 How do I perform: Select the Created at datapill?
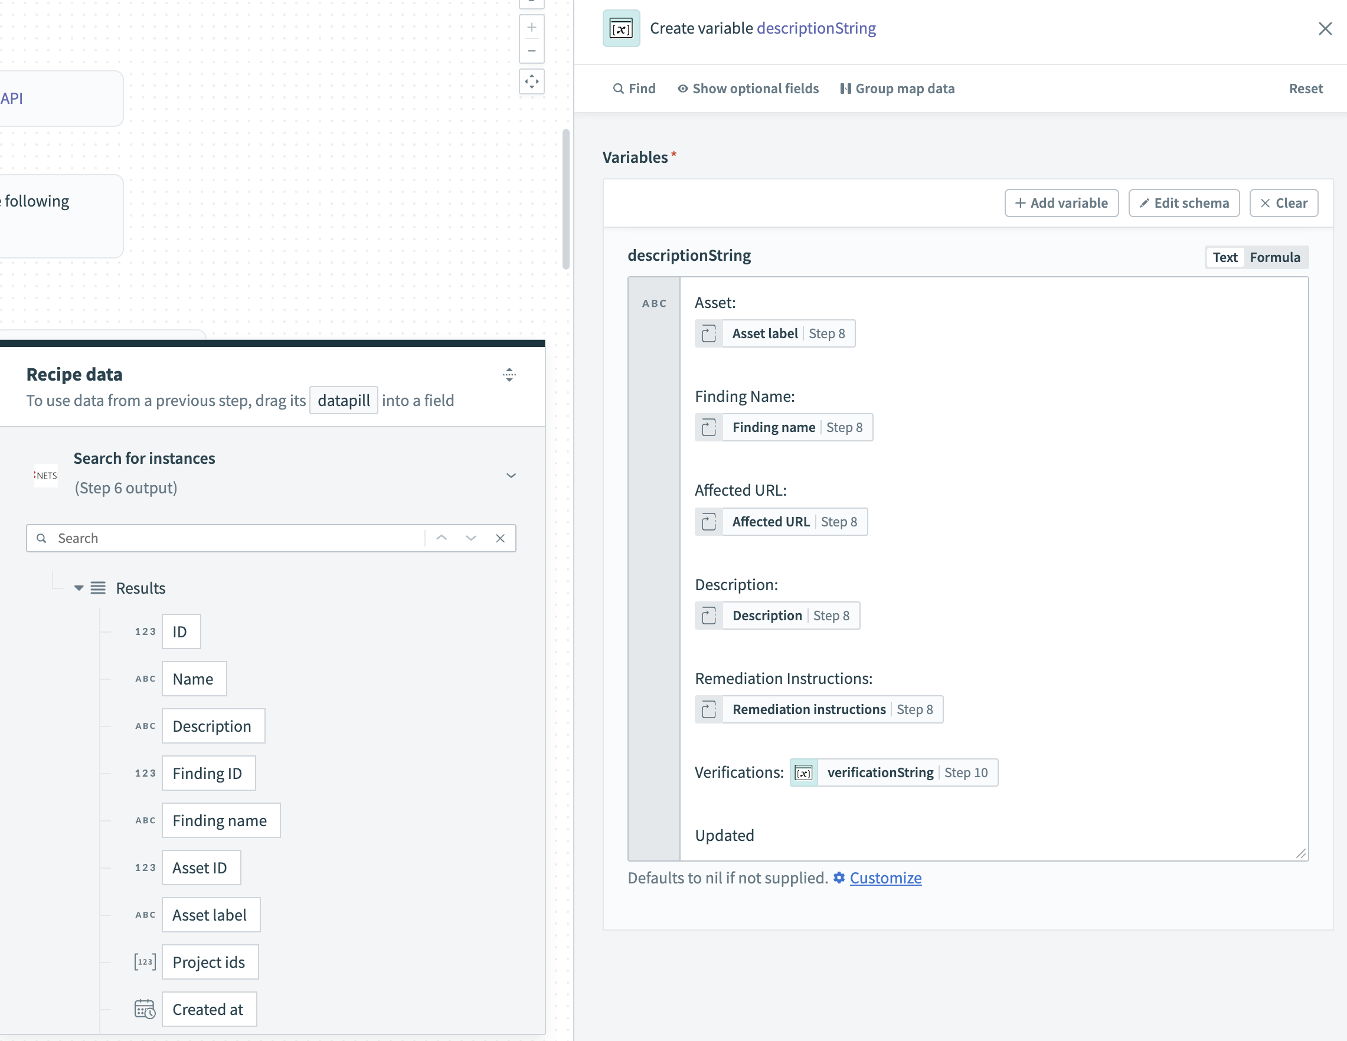[x=209, y=1009]
